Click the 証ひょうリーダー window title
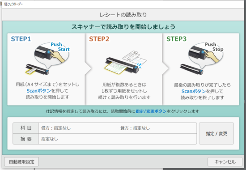This screenshot has height=170, width=246. tap(13, 4)
